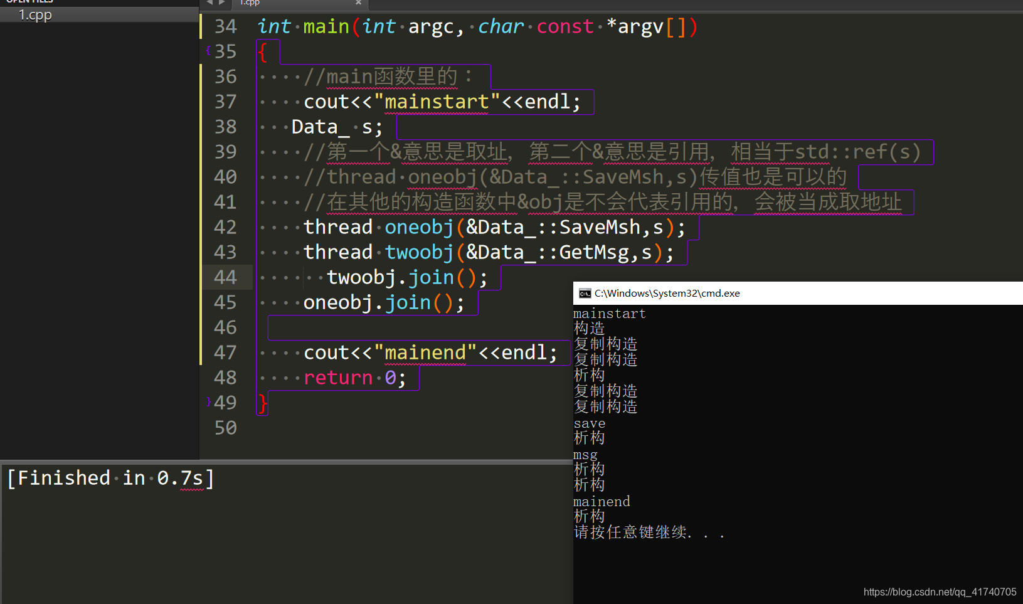Click the commented thread oneobj line 40

(575, 177)
